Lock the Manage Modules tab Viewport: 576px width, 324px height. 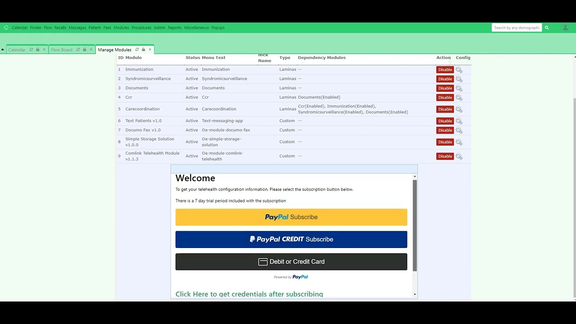pyautogui.click(x=144, y=49)
